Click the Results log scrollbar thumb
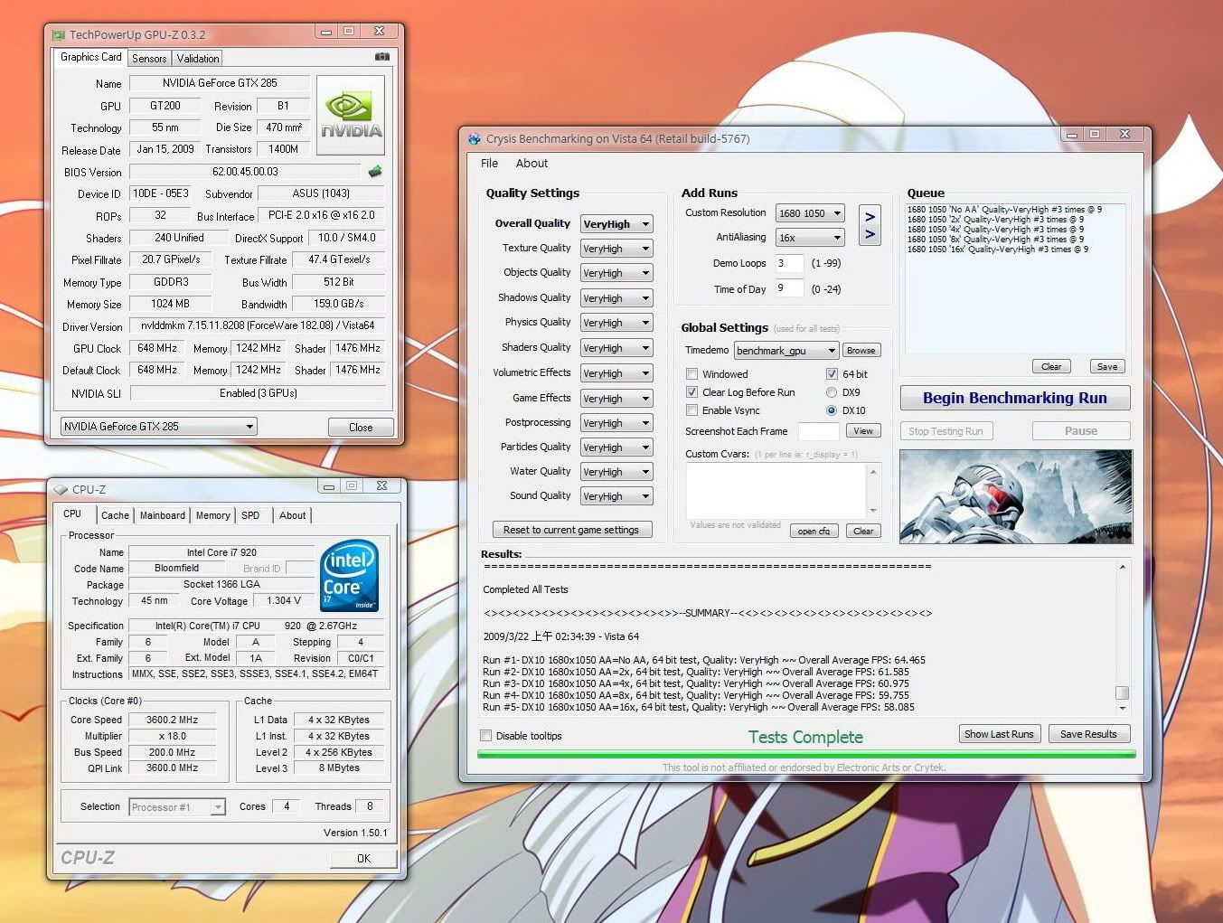This screenshot has width=1223, height=923. coord(1122,692)
